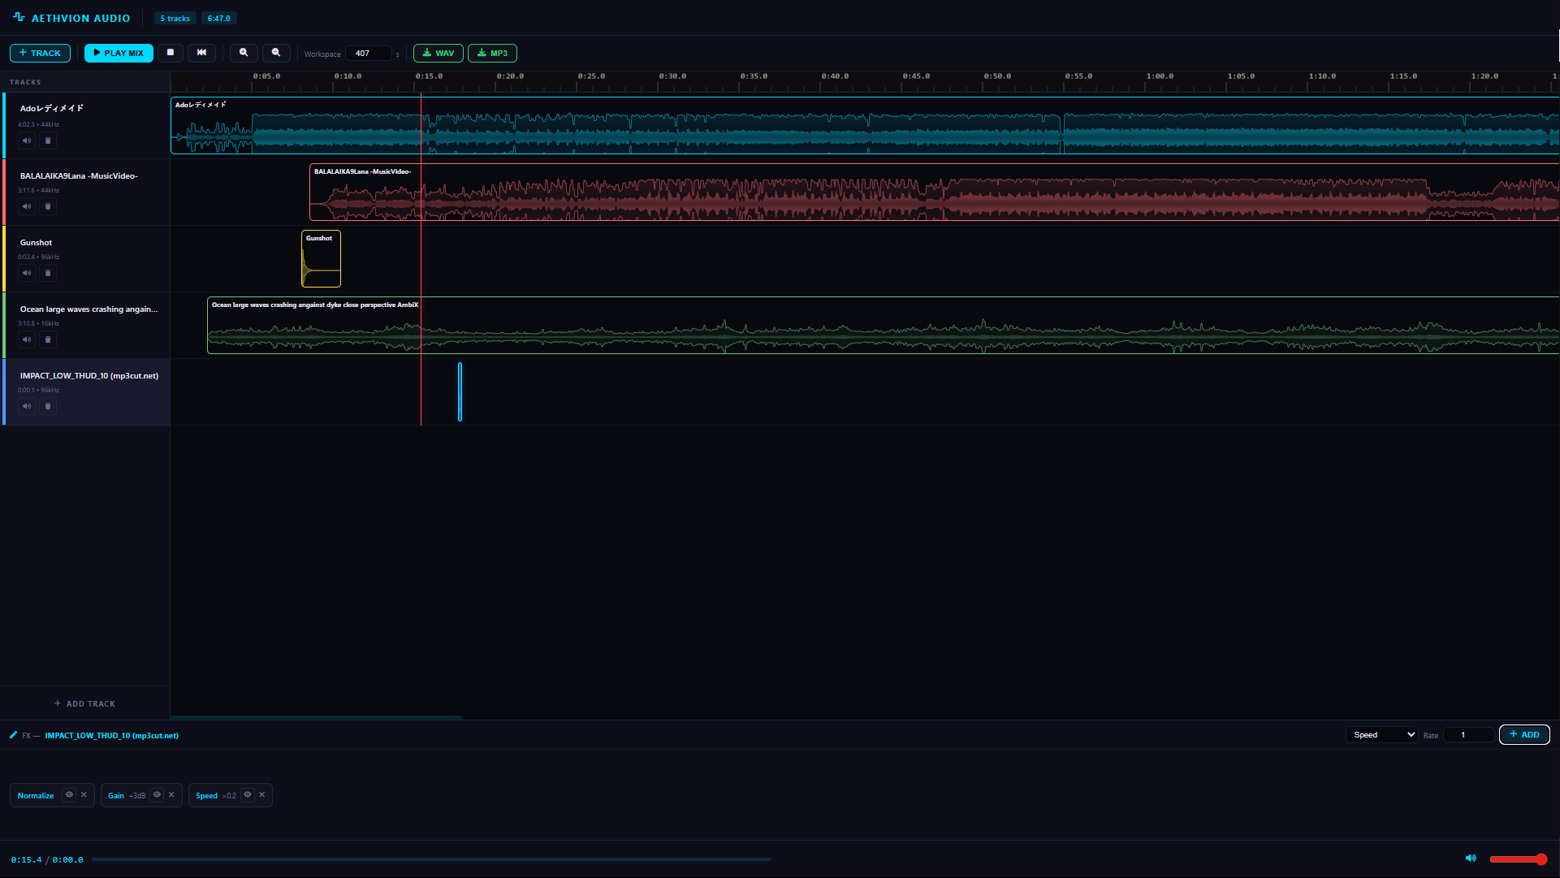Zoom out of the timeline

(x=276, y=53)
